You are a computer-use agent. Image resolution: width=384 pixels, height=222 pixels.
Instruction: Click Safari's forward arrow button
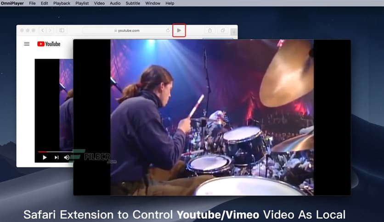tap(50, 30)
